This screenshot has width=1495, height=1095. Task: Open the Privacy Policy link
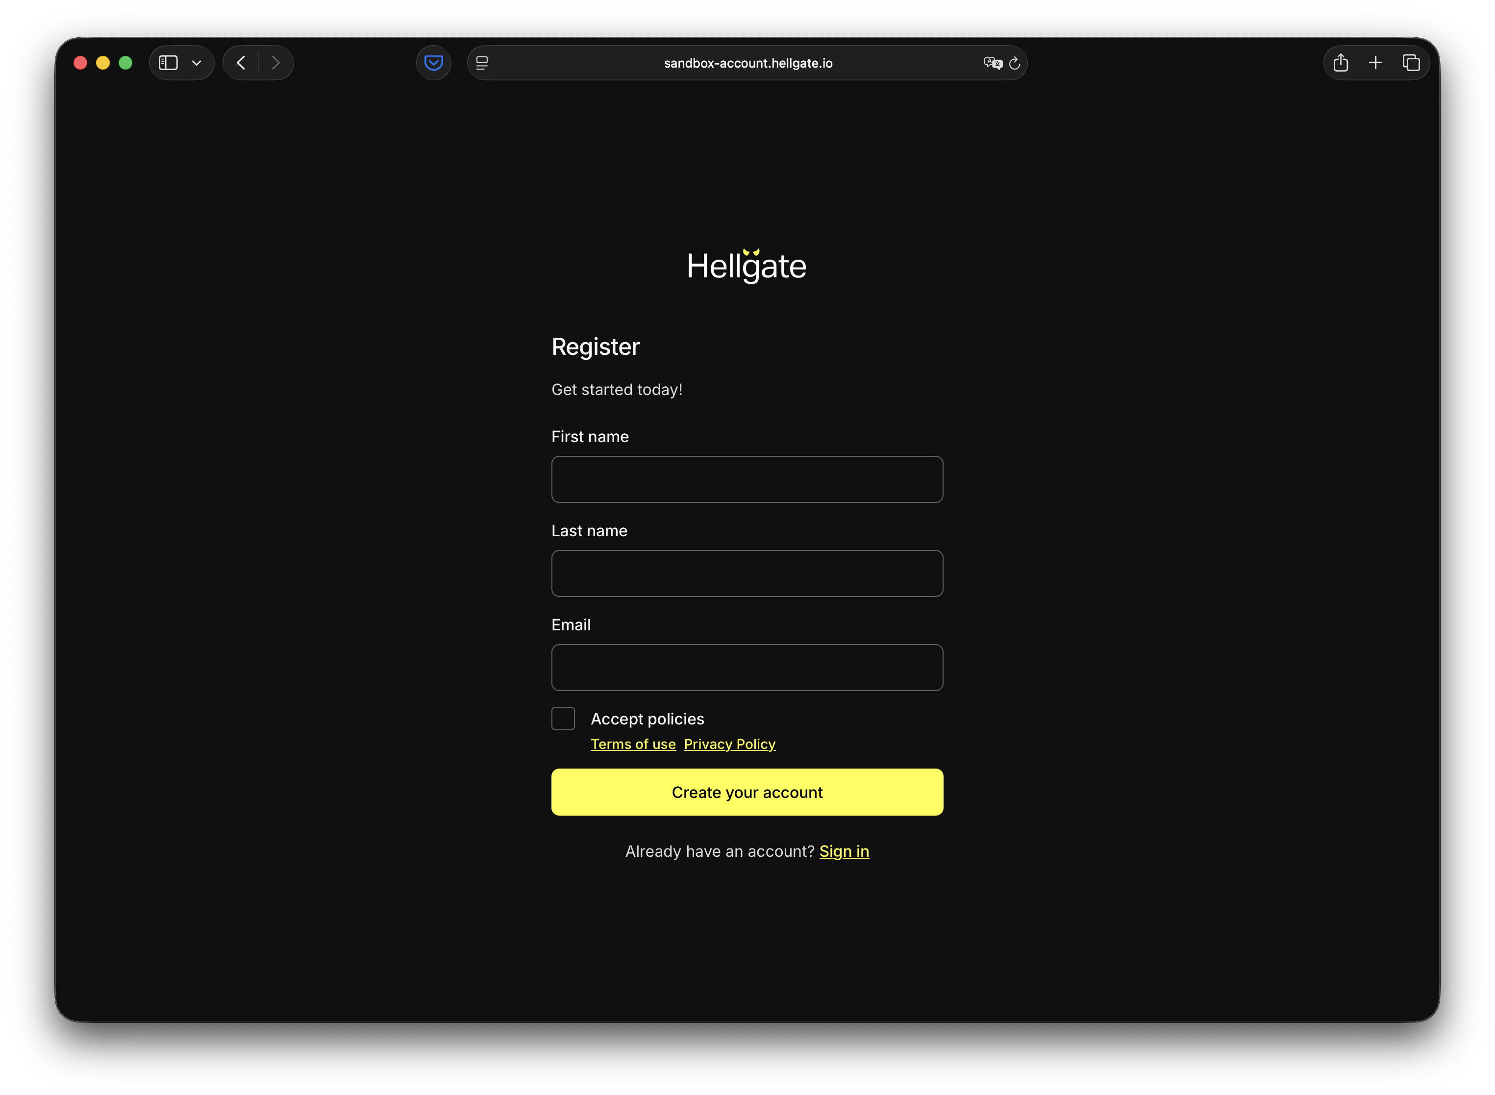click(729, 744)
